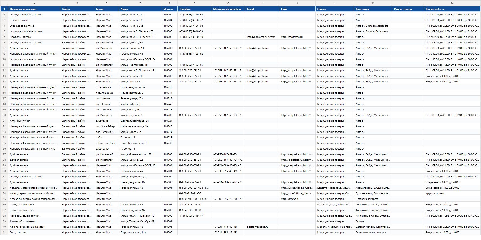Select the city cell 'пос. Хорей-Вер'

tap(106, 126)
